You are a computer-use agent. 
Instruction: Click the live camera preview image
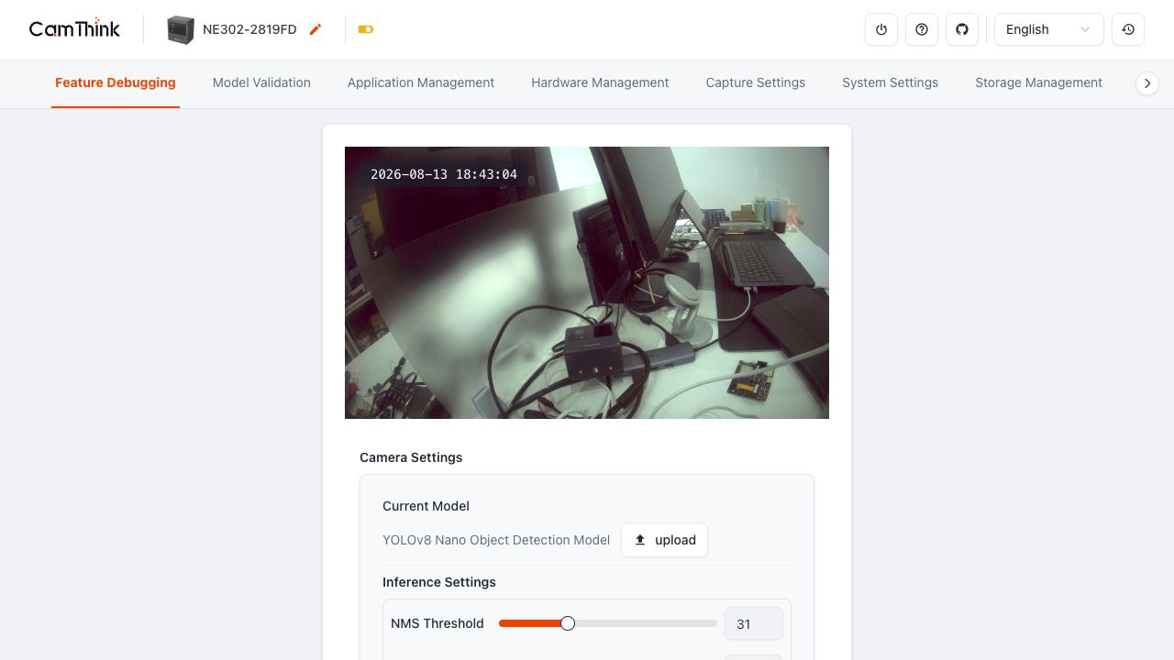click(587, 282)
